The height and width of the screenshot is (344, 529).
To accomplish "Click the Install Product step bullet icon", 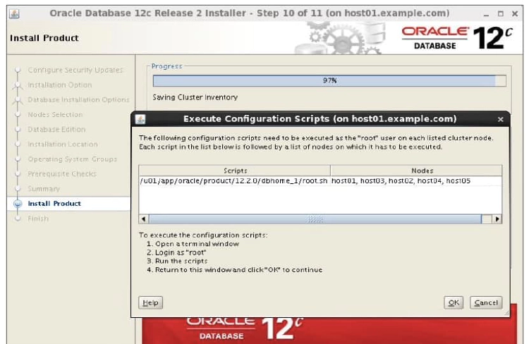I will [x=18, y=203].
